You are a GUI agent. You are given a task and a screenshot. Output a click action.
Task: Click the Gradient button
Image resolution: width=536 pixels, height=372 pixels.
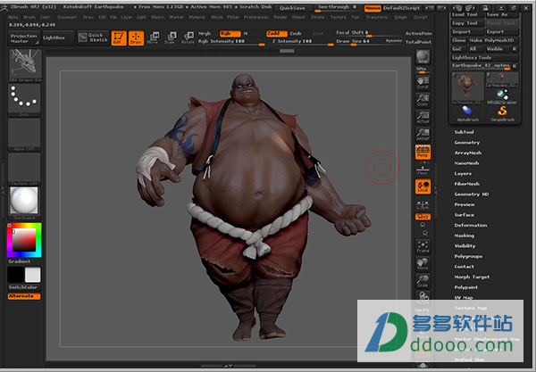coord(20,261)
